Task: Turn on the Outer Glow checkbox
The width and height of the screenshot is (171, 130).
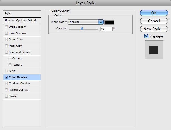Action: pos(7,40)
